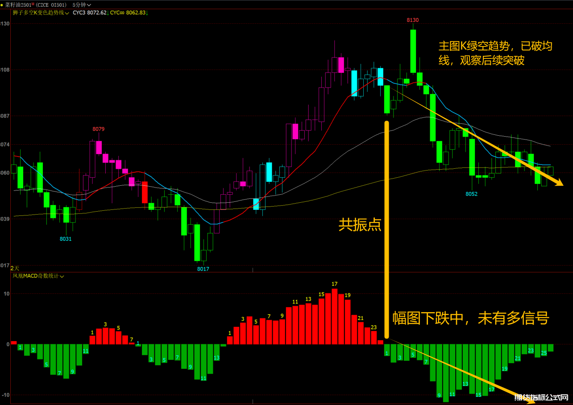This screenshot has width=573, height=405.
Task: Click the 8017 lowest price label
Action: click(203, 269)
